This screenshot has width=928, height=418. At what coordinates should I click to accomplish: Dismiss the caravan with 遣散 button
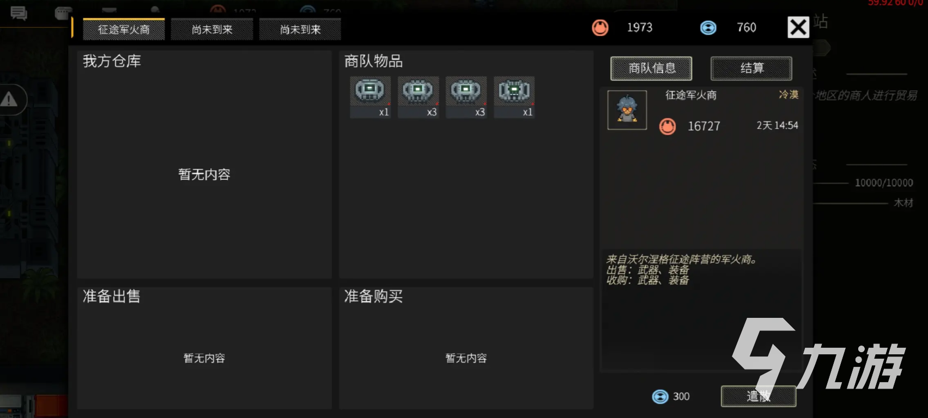759,396
